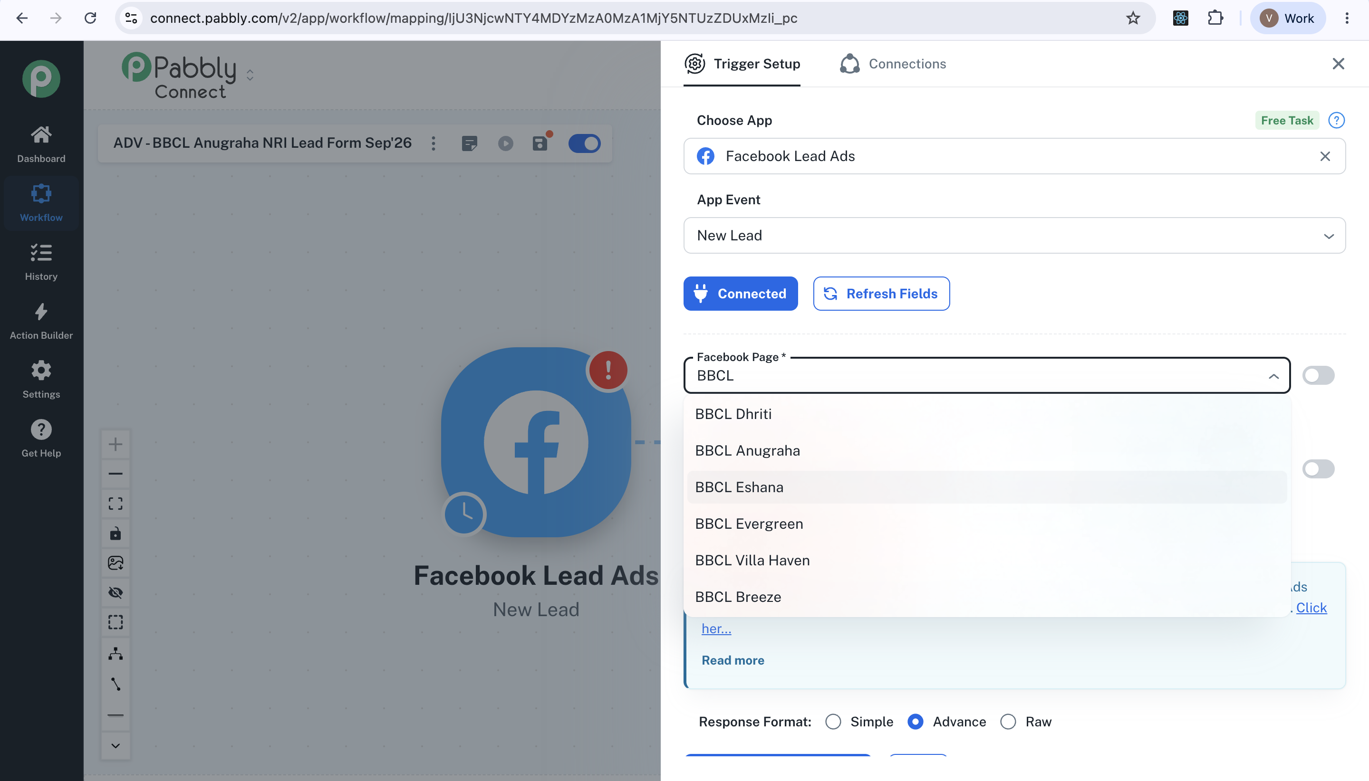Screen dimensions: 1369x781
Task: Go back with the browser back arrow
Action: coord(22,18)
